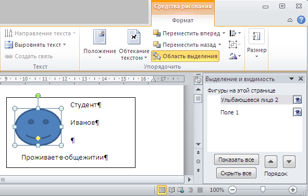Screen dimensions: 308x196
Task: Open the Position (Положение) gallery
Action: (100, 45)
